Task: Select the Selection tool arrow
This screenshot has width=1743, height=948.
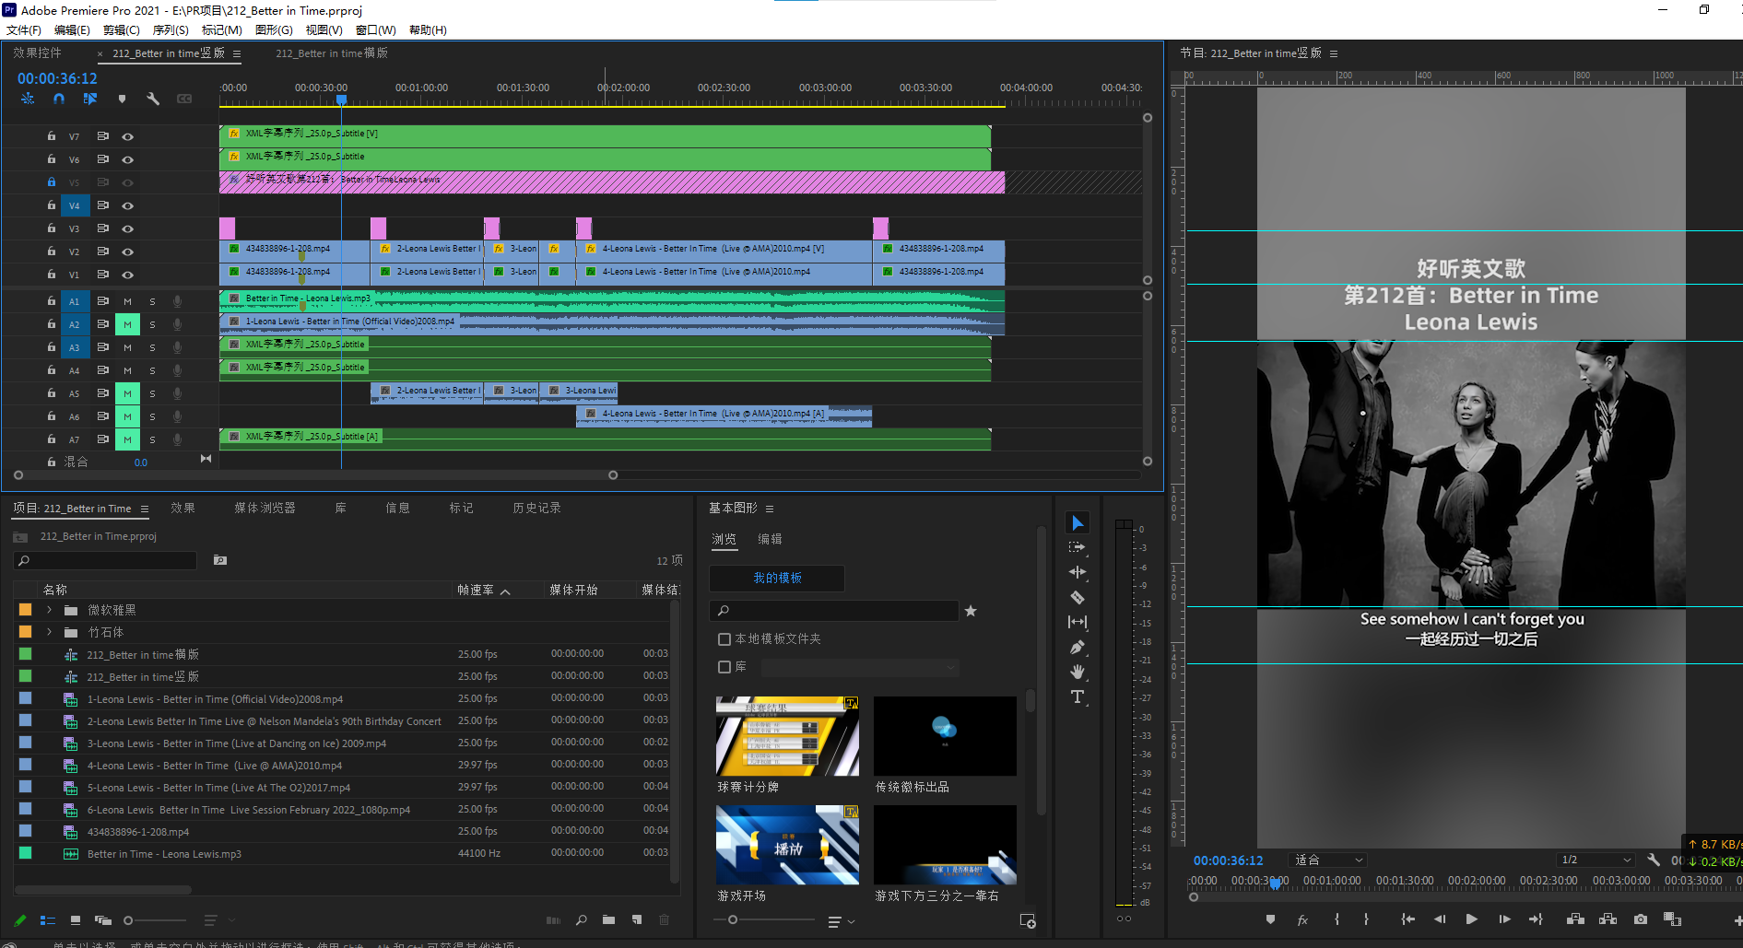Action: (x=1078, y=523)
